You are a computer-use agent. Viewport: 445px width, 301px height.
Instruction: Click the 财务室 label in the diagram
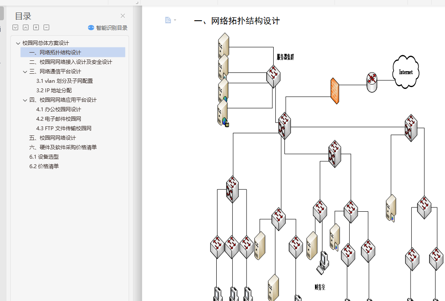pos(320,287)
